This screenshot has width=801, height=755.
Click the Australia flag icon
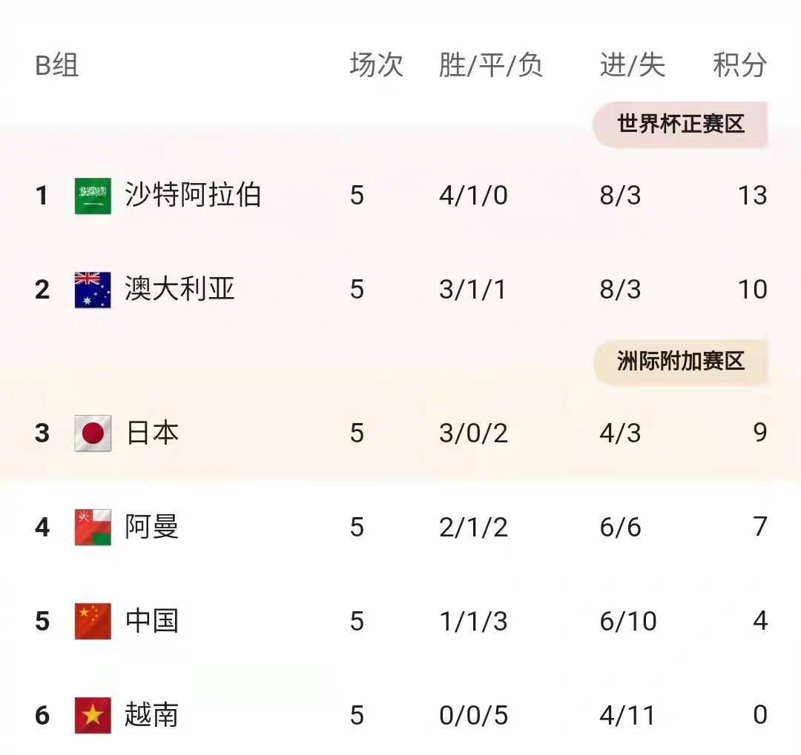click(x=93, y=290)
